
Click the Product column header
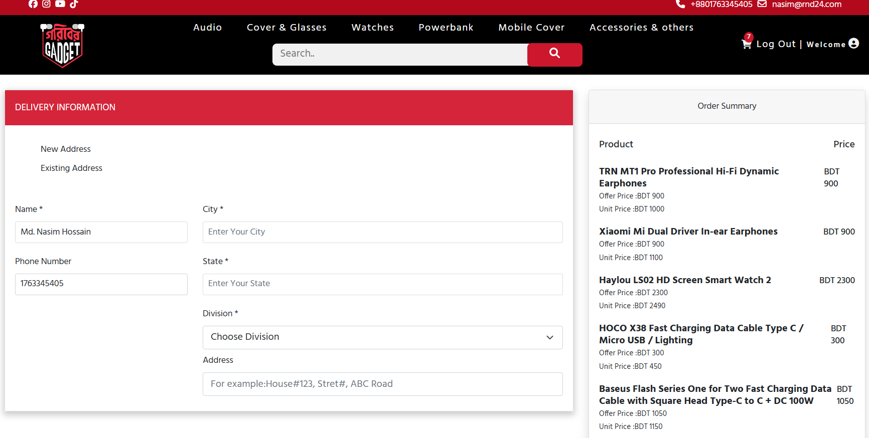coord(616,144)
